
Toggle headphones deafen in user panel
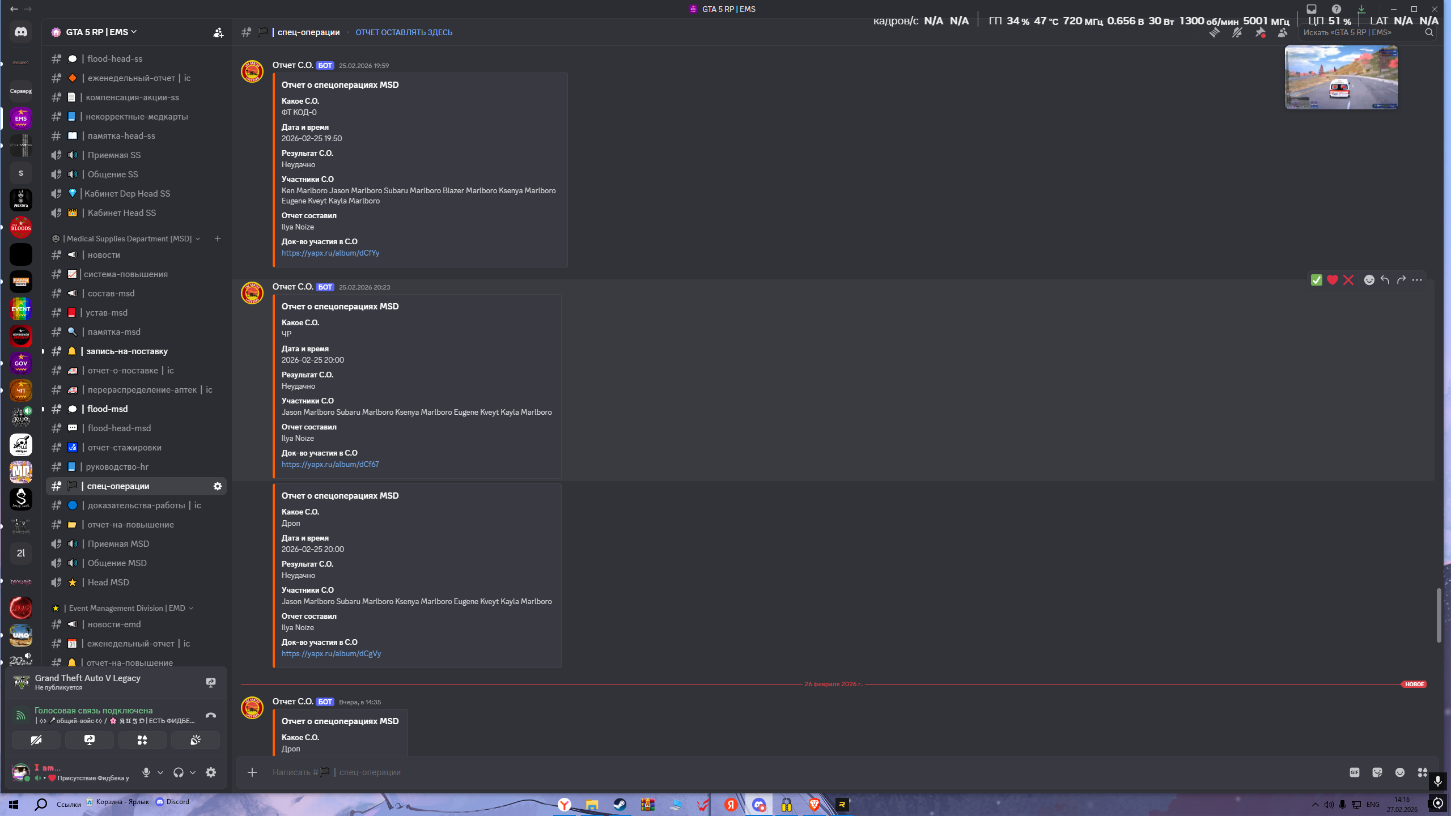(179, 772)
